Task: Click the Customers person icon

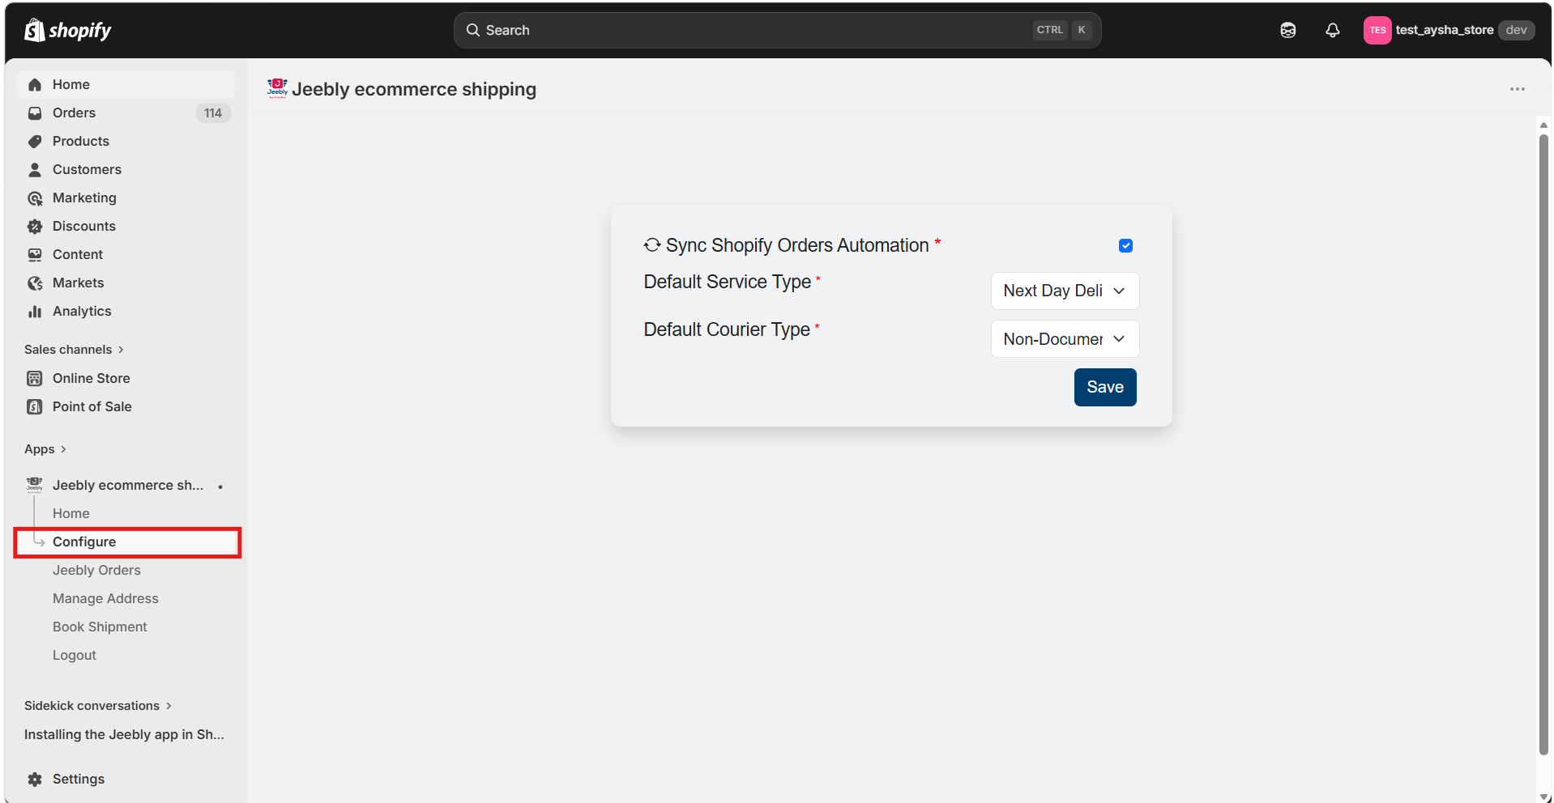Action: click(x=35, y=169)
